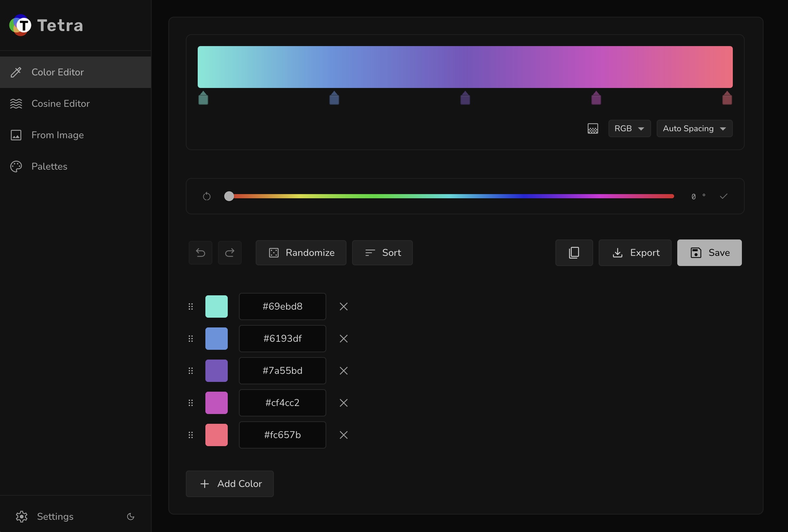788x532 pixels.
Task: Select the red gradient stop marker
Action: point(727,98)
